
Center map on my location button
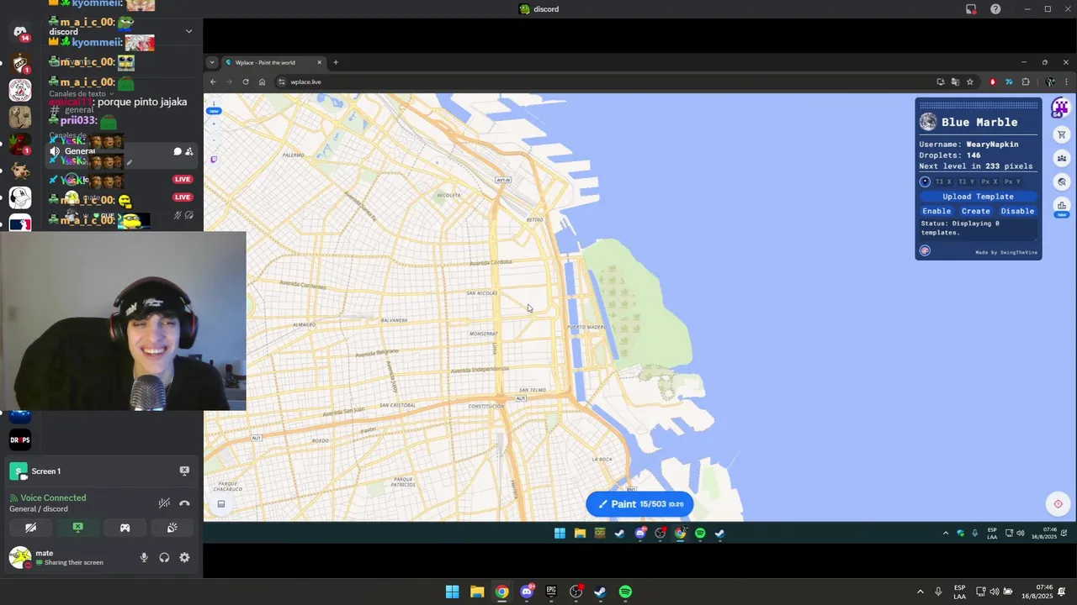point(1058,504)
